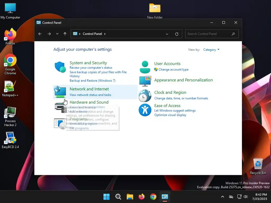
Task: Expand the address bar history dropdown
Action: tap(167, 34)
